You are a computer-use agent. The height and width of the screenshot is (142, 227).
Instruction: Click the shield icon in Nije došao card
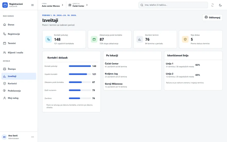pyautogui.click(x=185, y=39)
